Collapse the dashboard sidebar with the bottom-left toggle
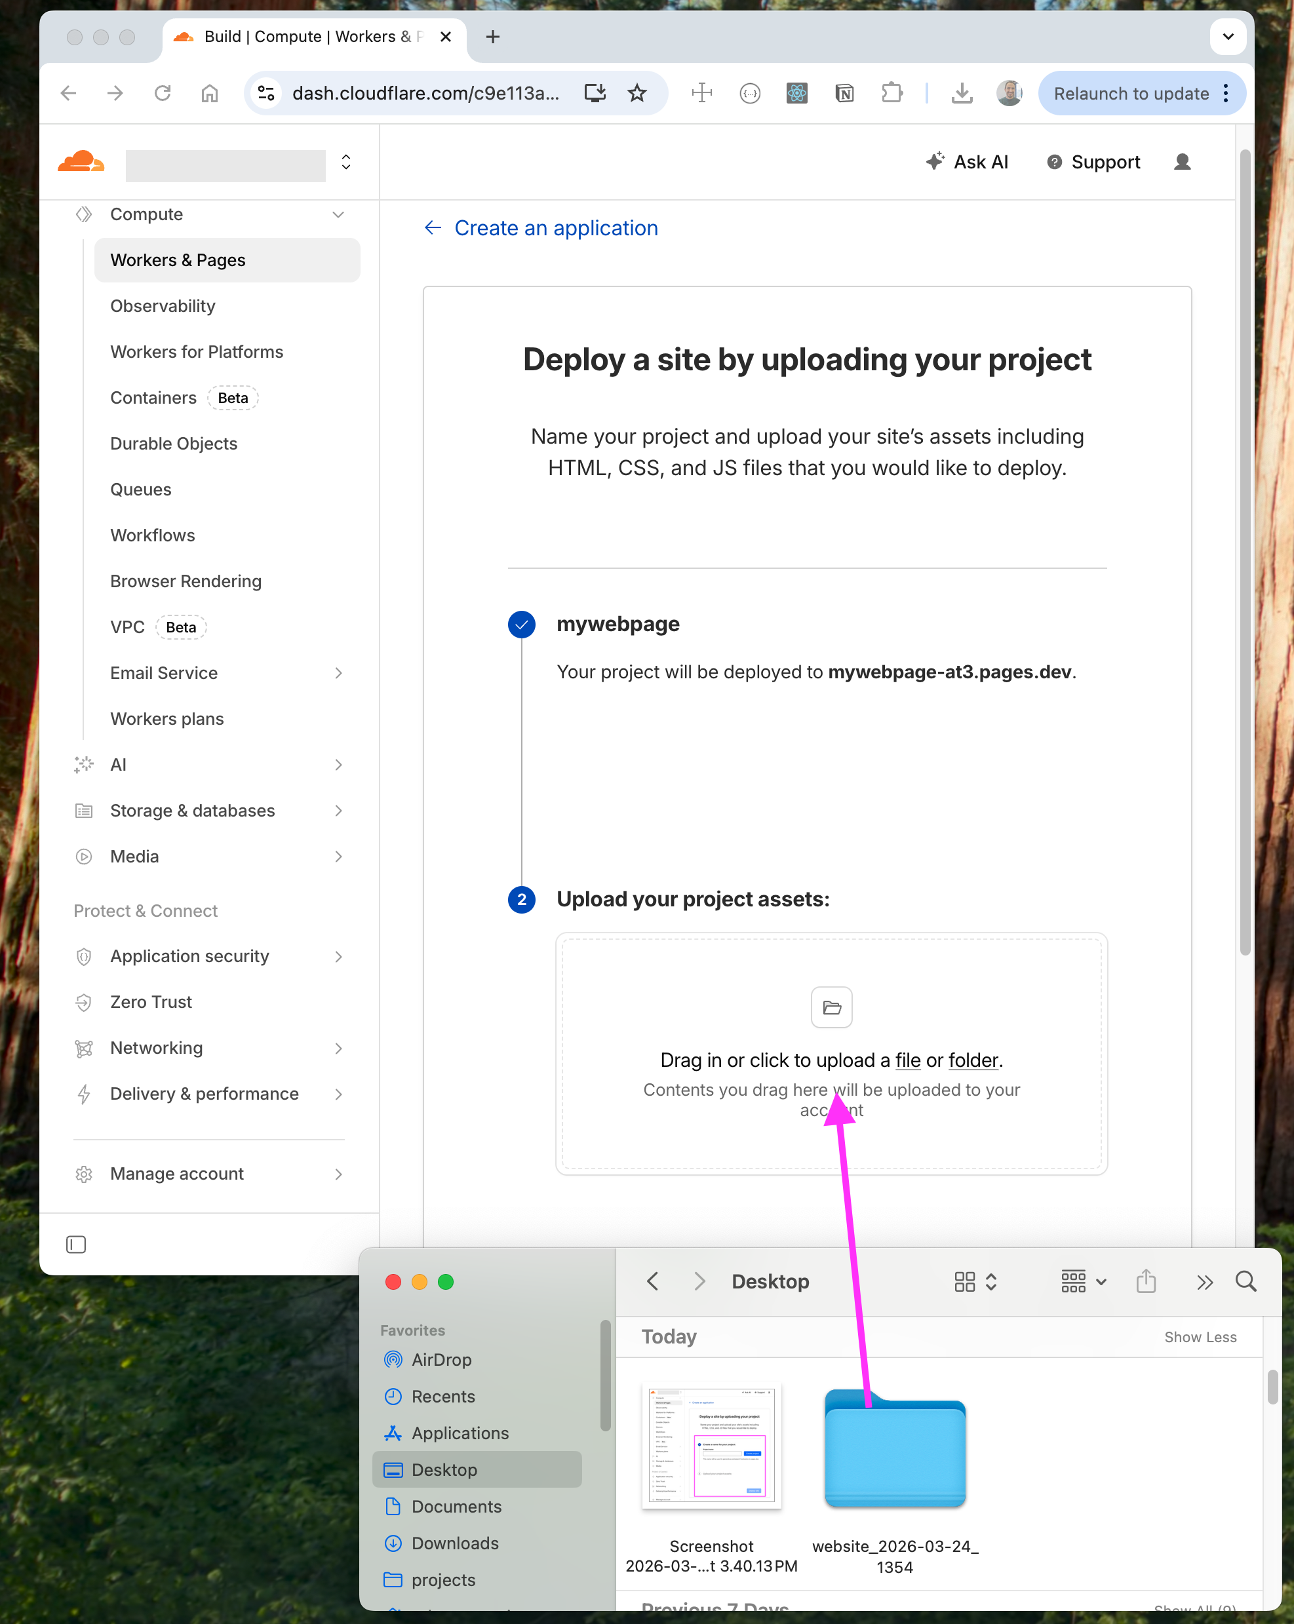The height and width of the screenshot is (1624, 1294). click(x=75, y=1245)
